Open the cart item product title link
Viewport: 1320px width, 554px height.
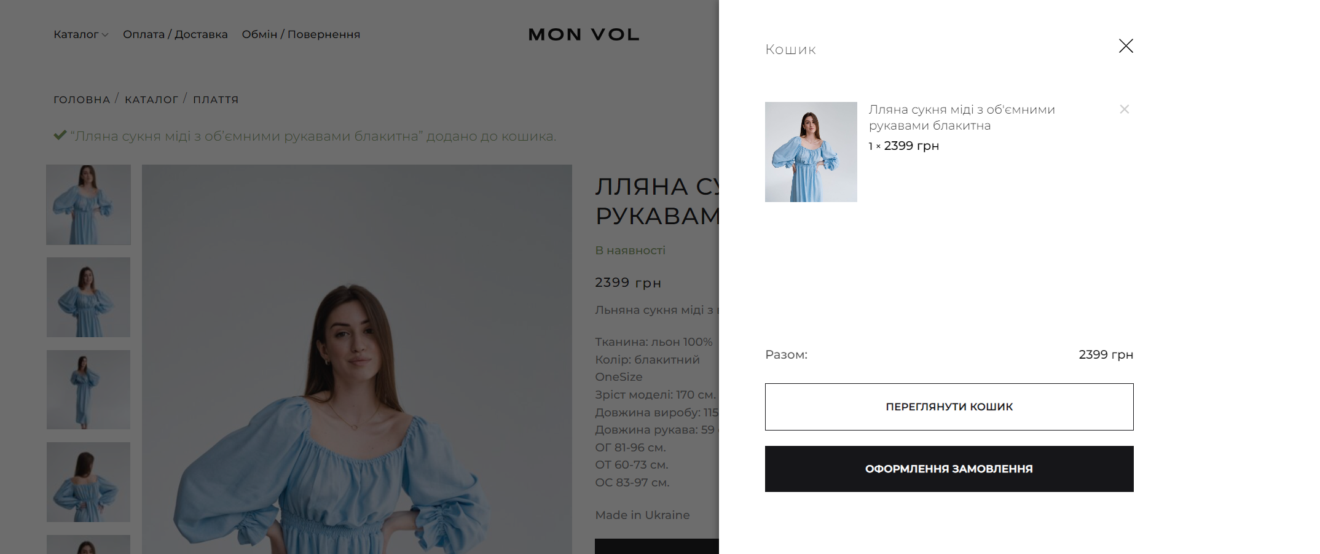pos(962,117)
